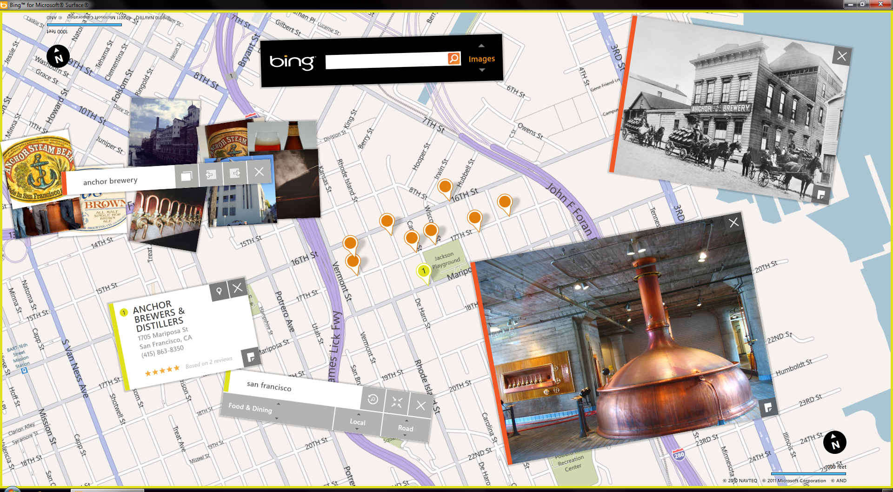Click the map pin icon on Anchor Brewers card
Viewport: 893px width, 492px height.
[219, 291]
